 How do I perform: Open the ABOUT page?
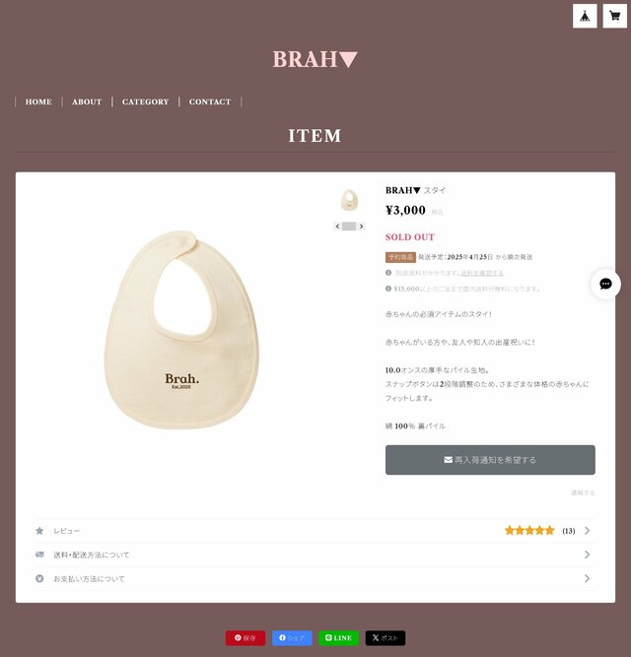(87, 101)
